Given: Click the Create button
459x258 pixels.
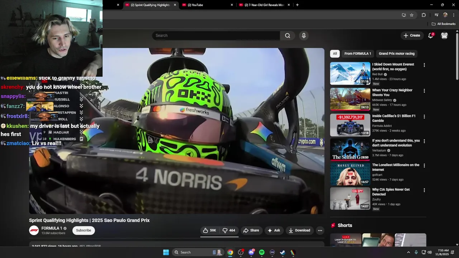Looking at the screenshot, I should (412, 35).
